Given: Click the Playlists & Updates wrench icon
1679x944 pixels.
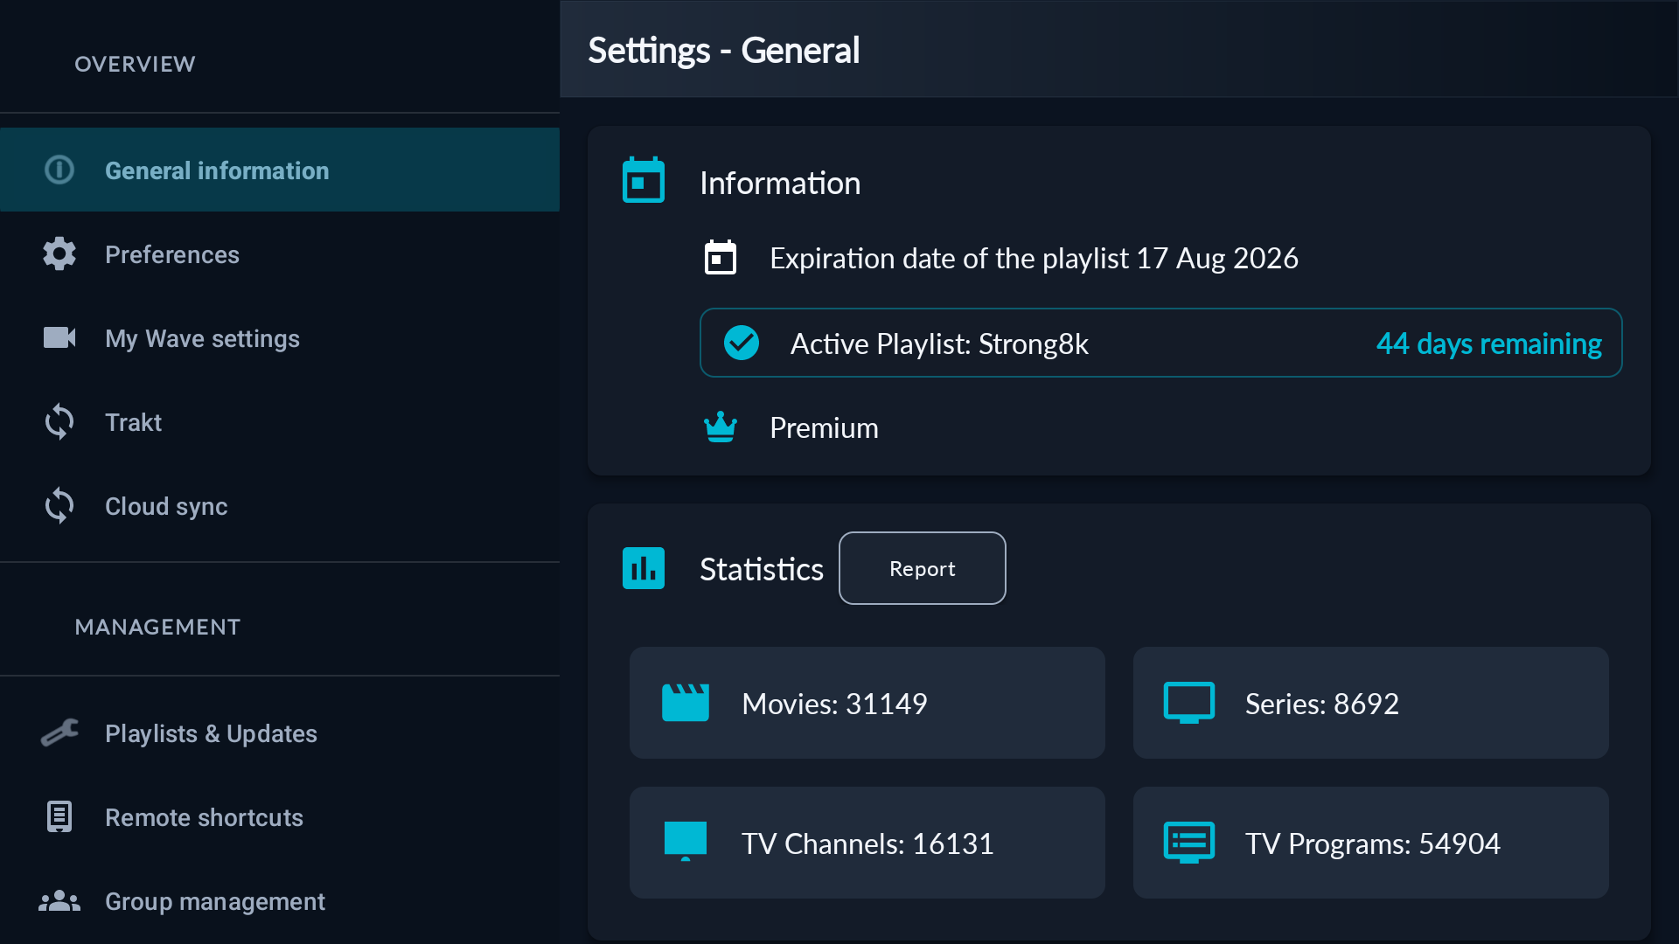Looking at the screenshot, I should coord(59,732).
